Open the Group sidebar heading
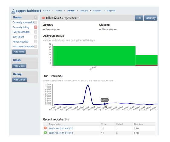170x142 pixels. pos(17,74)
